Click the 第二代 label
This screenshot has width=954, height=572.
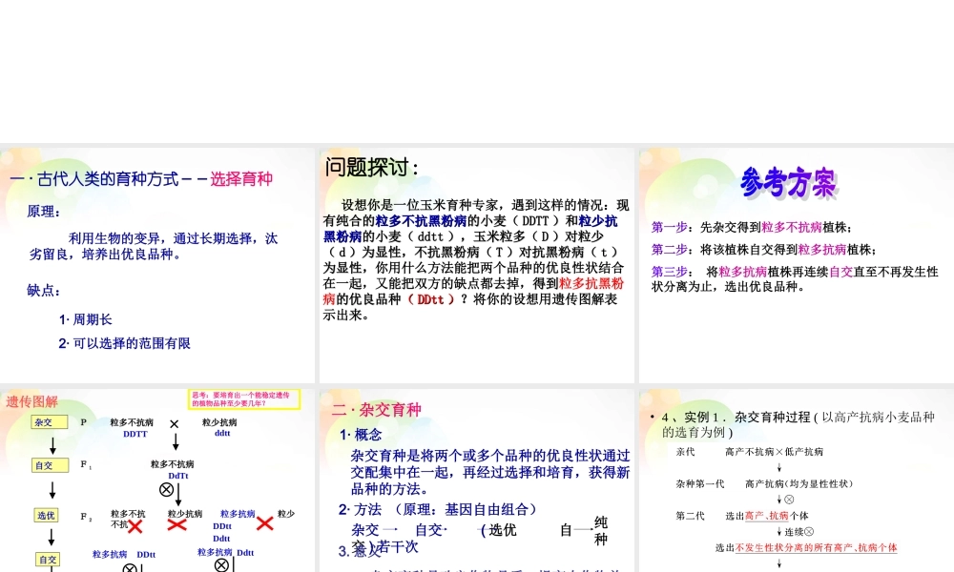click(x=690, y=516)
